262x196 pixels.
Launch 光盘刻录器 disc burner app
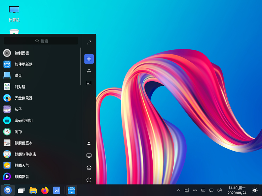coord(23,98)
